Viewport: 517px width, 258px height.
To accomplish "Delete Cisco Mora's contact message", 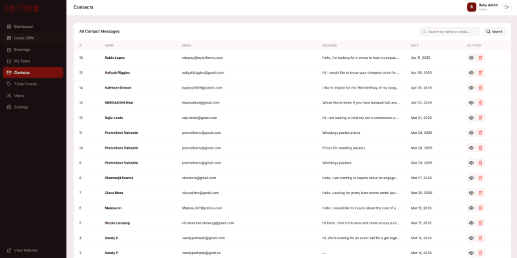I will pos(480,193).
